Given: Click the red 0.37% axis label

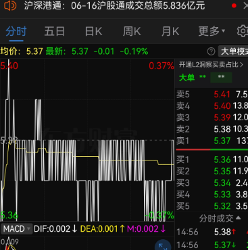Looking at the screenshot, I should click(162, 66).
